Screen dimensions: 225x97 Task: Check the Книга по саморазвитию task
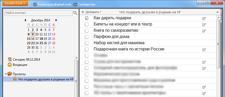[x=86, y=31]
